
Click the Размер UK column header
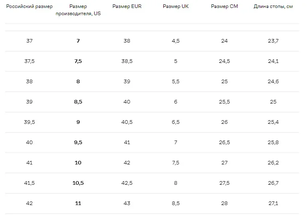(x=176, y=6)
